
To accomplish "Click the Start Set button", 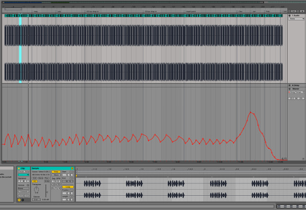I will coord(71,172).
